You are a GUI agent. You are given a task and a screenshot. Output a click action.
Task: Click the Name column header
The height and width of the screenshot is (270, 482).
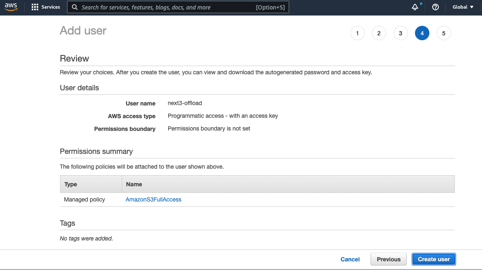(x=134, y=184)
